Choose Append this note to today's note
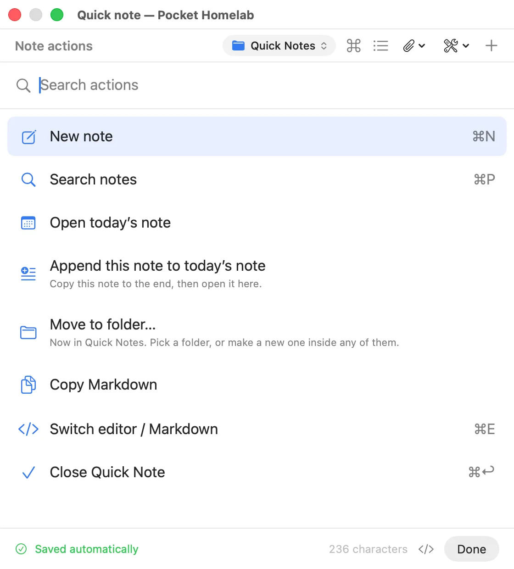The height and width of the screenshot is (569, 514). click(257, 274)
